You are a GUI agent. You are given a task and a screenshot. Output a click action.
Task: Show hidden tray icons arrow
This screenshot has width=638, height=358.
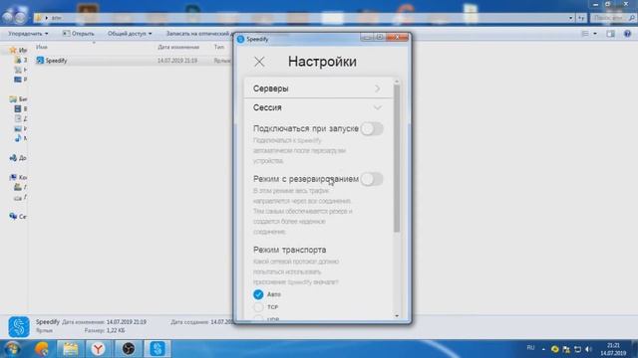[543, 349]
